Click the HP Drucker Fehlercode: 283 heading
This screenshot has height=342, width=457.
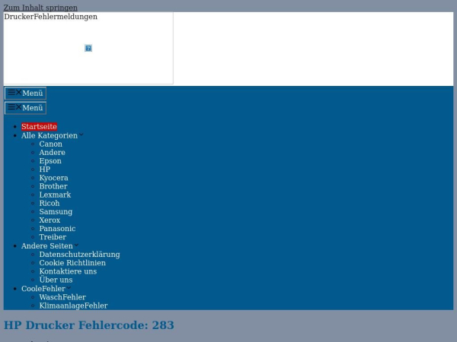(x=89, y=325)
